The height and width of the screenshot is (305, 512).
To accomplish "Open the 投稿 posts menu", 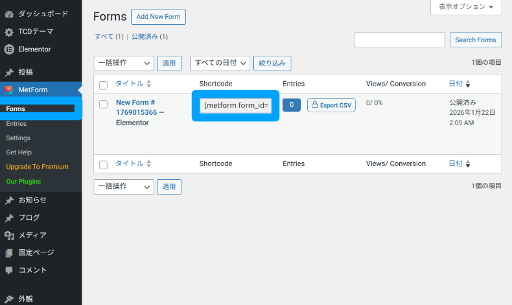I will (x=26, y=72).
